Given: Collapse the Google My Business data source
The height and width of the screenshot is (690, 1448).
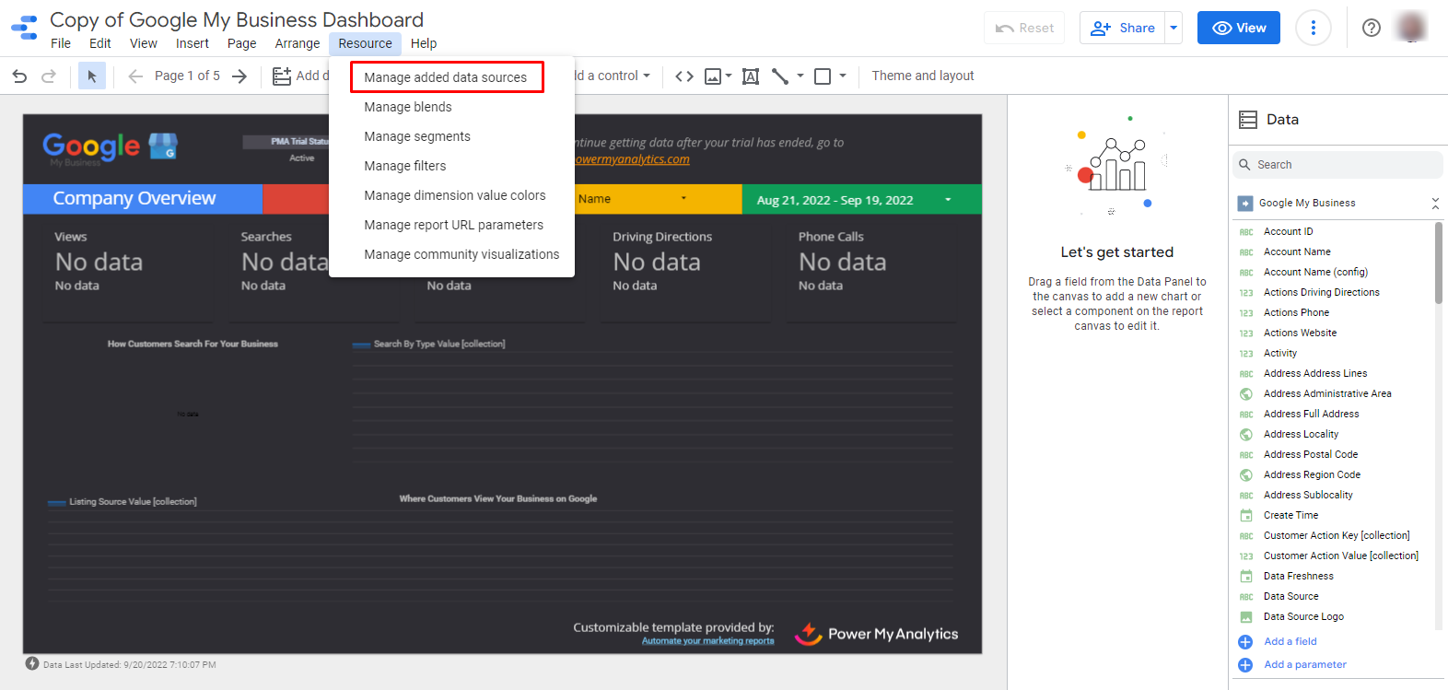Looking at the screenshot, I should 1434,203.
